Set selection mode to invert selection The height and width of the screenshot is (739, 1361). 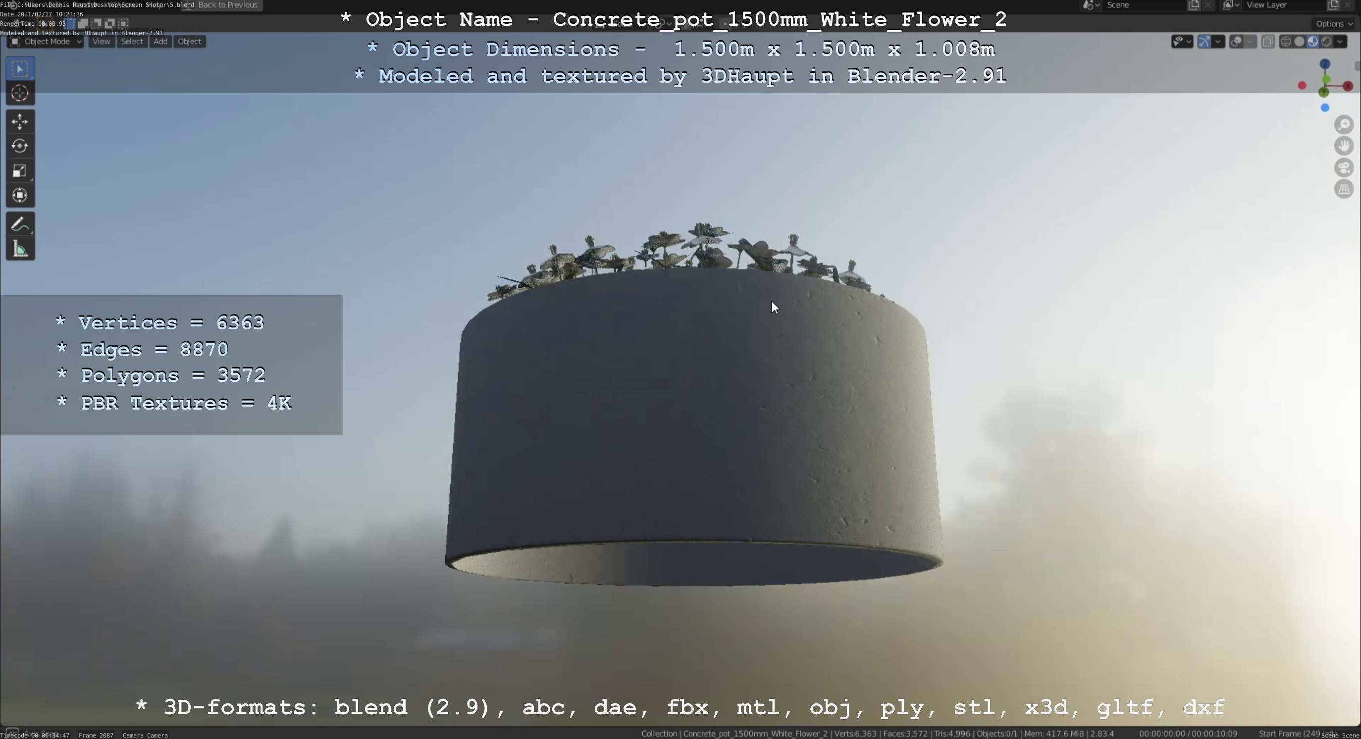coord(110,23)
